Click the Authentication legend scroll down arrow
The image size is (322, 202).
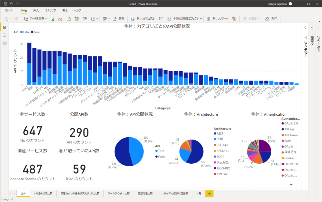click(x=291, y=185)
